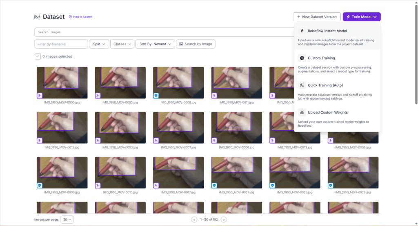Click the Dataset image icon beside the title
418x226 pixels.
[x=38, y=17]
